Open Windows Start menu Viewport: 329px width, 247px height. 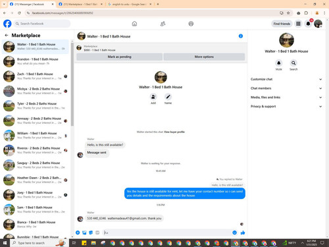5,243
